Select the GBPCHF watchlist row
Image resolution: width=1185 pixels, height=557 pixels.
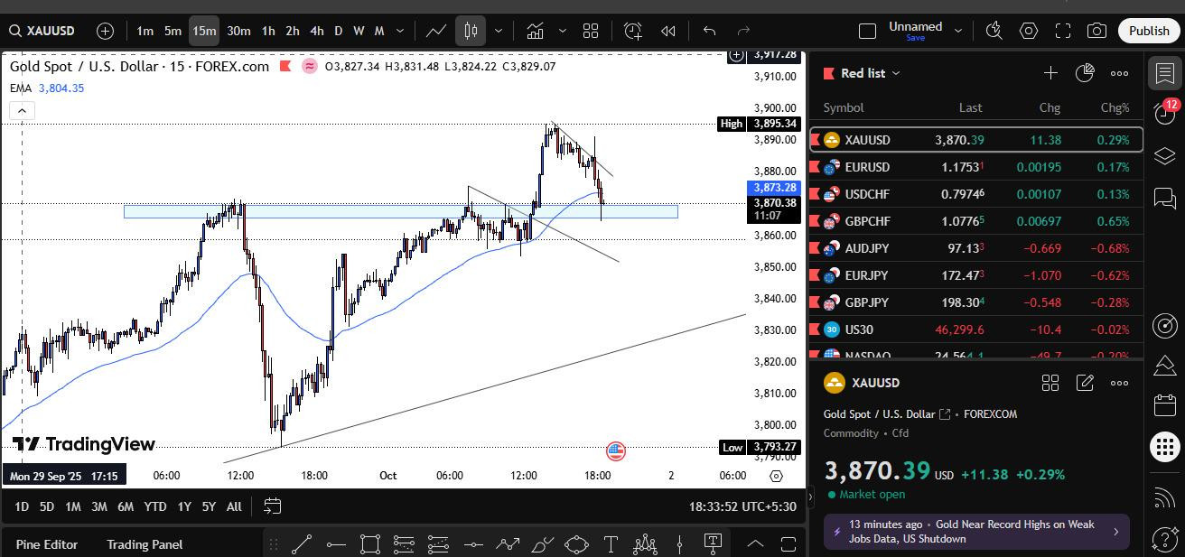click(976, 221)
